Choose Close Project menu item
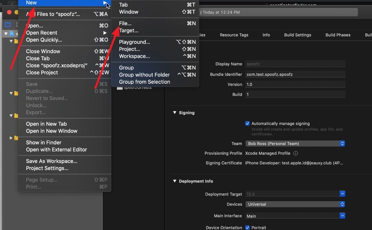 point(65,73)
